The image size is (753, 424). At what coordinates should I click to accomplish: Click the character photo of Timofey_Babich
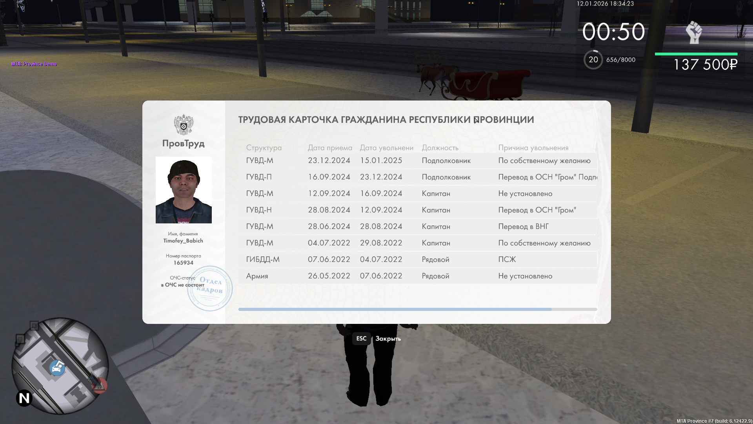(x=184, y=190)
